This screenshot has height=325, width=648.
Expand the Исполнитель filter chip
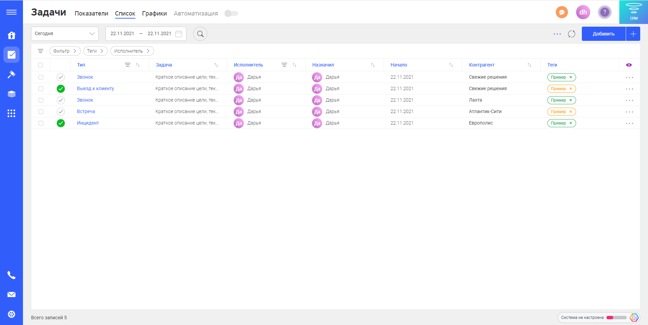click(132, 51)
